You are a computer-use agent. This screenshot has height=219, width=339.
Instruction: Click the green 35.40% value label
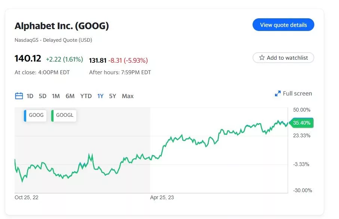point(301,123)
